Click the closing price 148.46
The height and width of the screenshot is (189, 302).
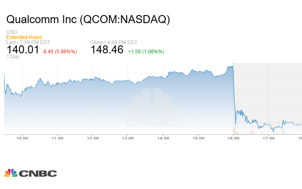click(107, 50)
